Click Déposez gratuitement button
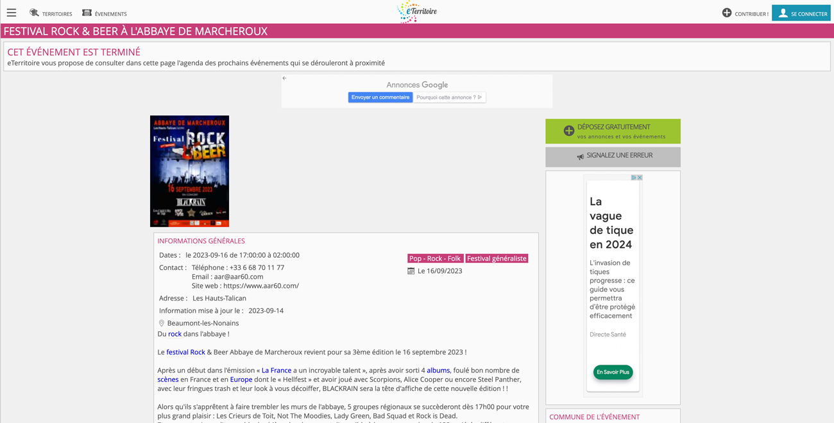The height and width of the screenshot is (423, 834). (x=613, y=131)
